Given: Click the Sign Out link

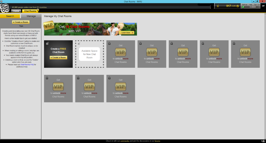Looking at the screenshot, I should click(257, 5).
